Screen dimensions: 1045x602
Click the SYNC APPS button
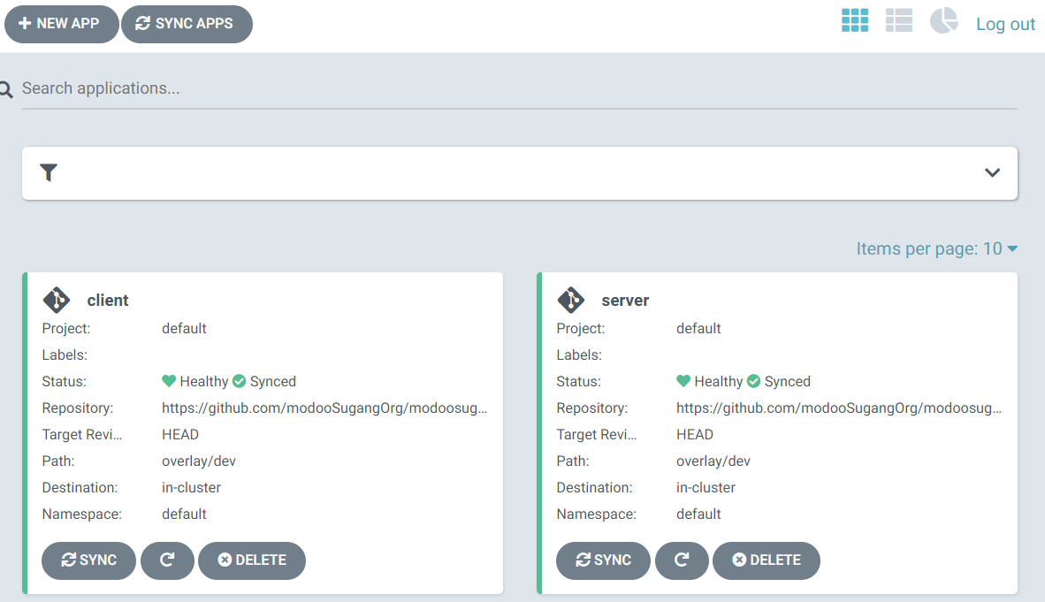click(x=187, y=24)
